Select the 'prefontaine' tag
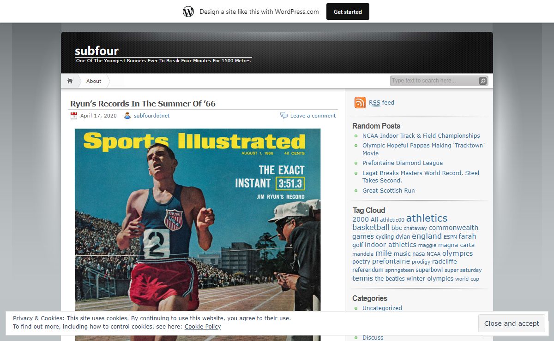 (391, 261)
